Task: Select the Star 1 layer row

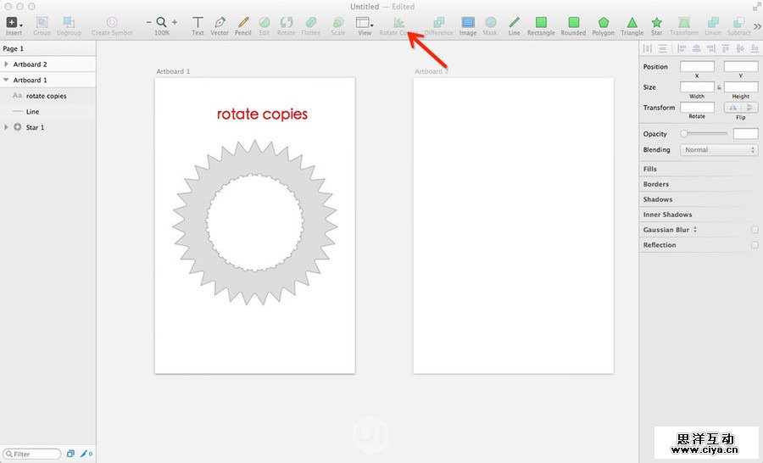Action: tap(47, 127)
